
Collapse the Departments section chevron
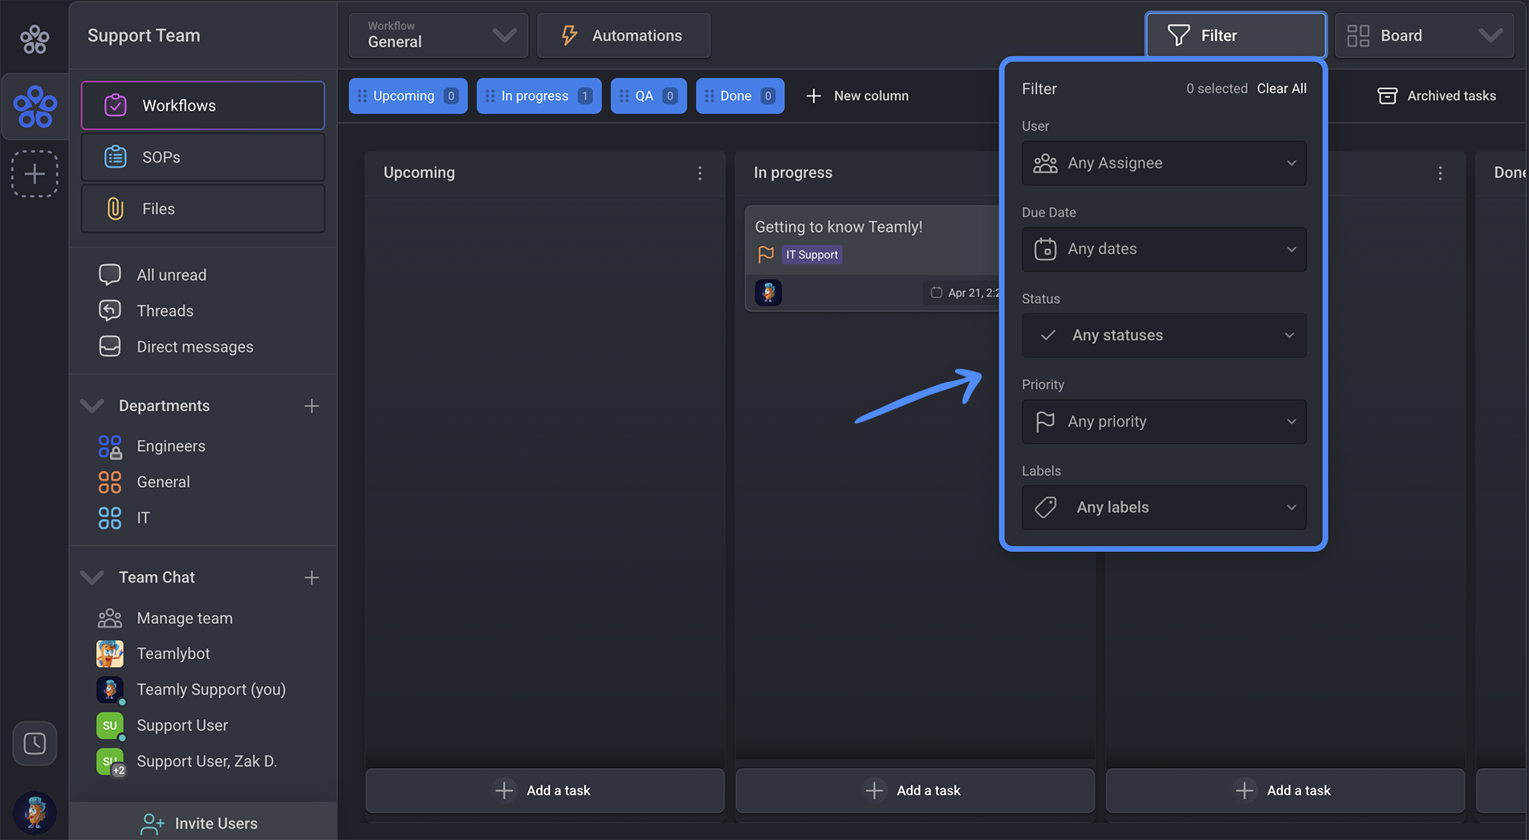(x=93, y=406)
